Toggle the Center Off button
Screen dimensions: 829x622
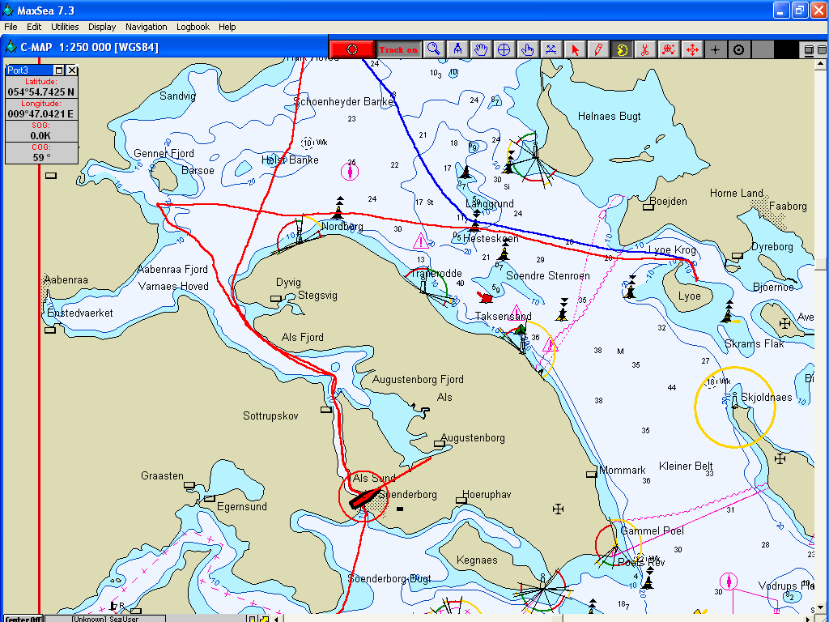coord(22,618)
